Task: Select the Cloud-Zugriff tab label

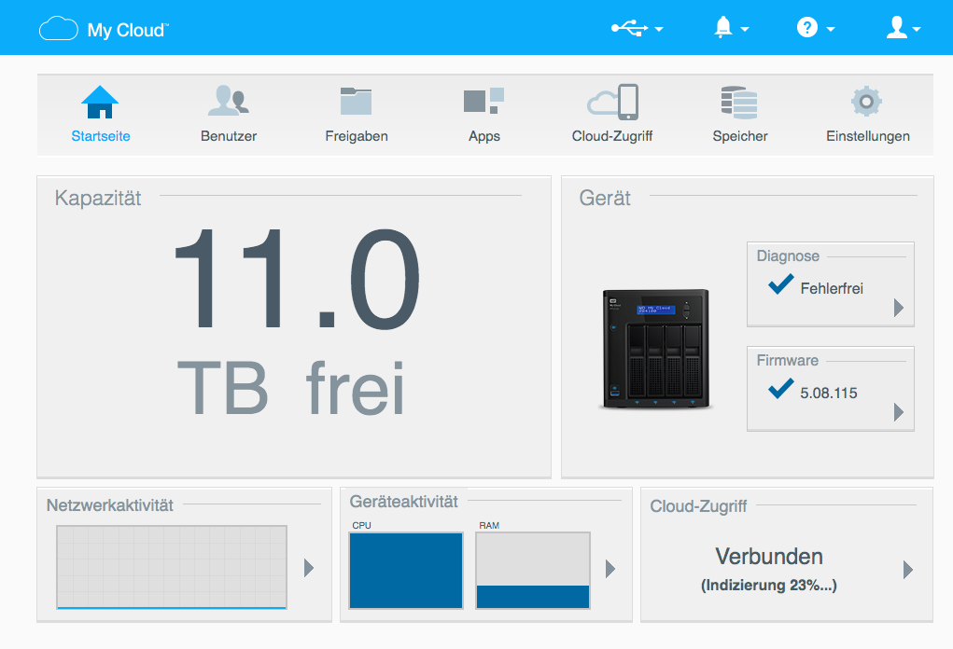Action: (612, 136)
